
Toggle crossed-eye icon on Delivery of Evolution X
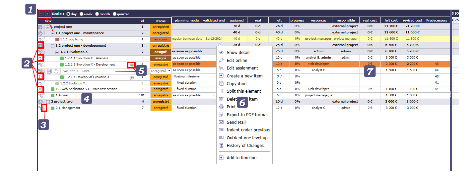132,77
